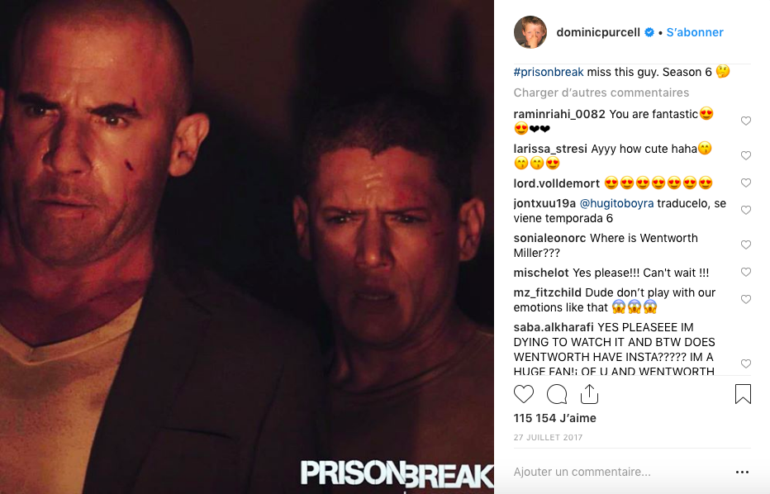View the 115 154 J'aime likes list
The height and width of the screenshot is (494, 770).
click(555, 418)
